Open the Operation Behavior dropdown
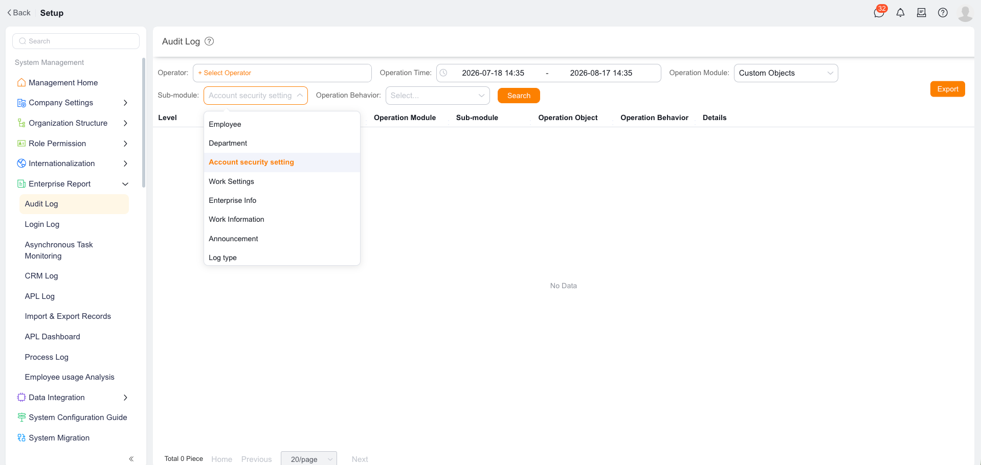981x465 pixels. coord(437,96)
